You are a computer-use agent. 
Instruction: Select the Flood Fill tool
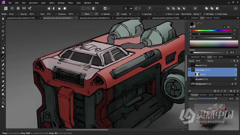[3, 48]
